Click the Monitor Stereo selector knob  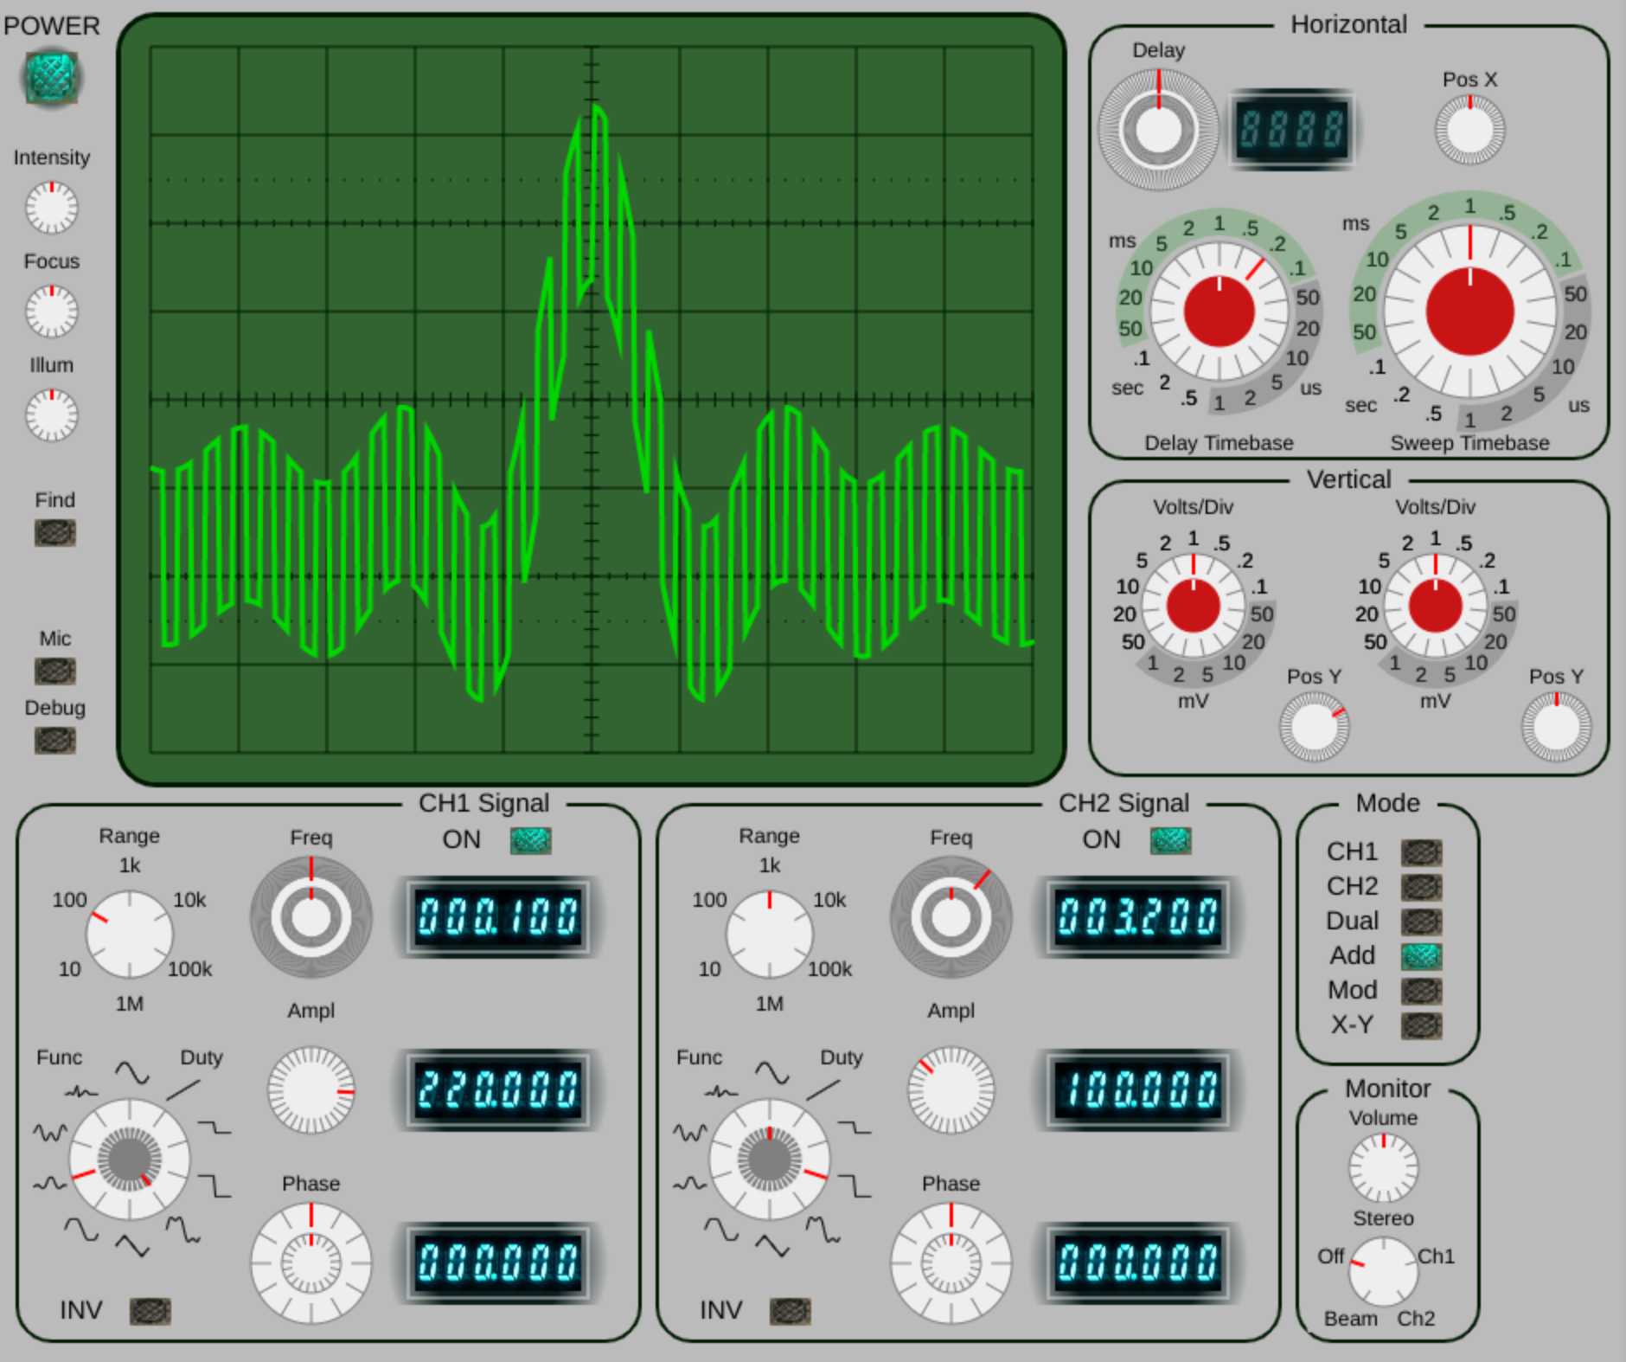tap(1384, 1271)
